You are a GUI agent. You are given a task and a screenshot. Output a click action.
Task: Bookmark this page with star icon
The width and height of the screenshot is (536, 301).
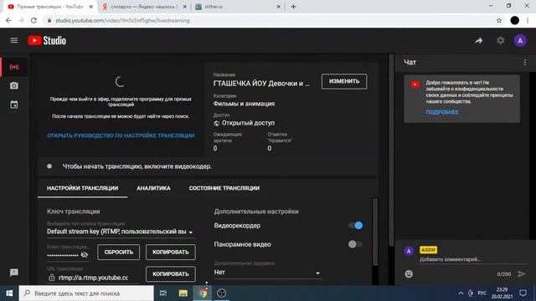(x=499, y=20)
